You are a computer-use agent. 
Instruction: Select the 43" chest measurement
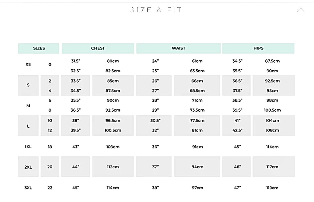(76, 147)
